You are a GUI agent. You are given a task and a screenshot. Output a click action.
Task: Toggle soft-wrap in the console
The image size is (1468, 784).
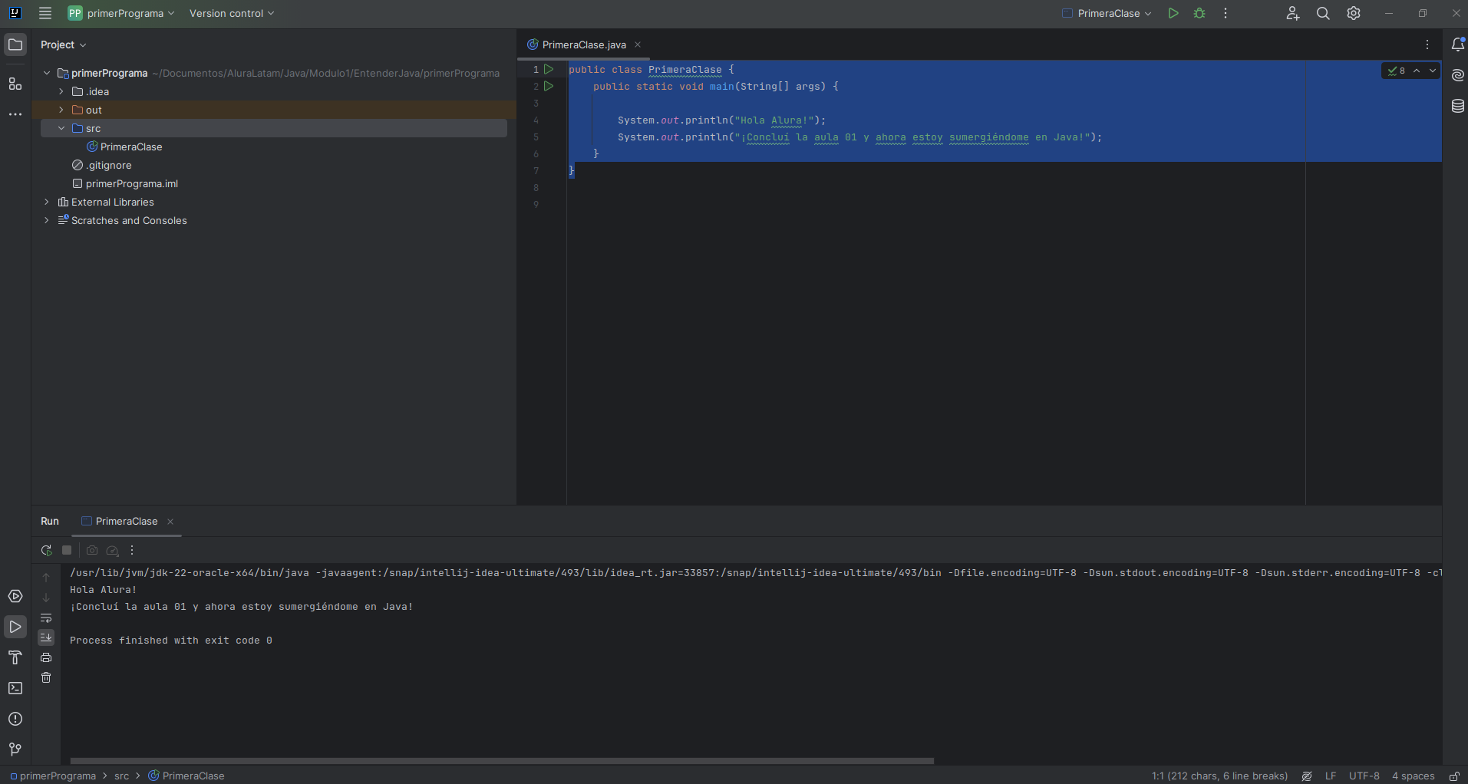click(x=46, y=618)
